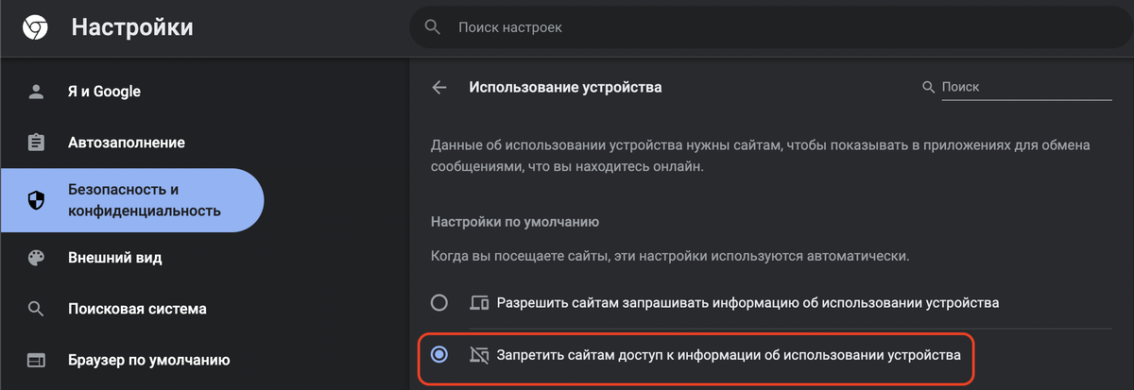Screen dimensions: 1134x390
Task: Click the magnifier icon in Поиск настроек bar
Action: point(433,27)
